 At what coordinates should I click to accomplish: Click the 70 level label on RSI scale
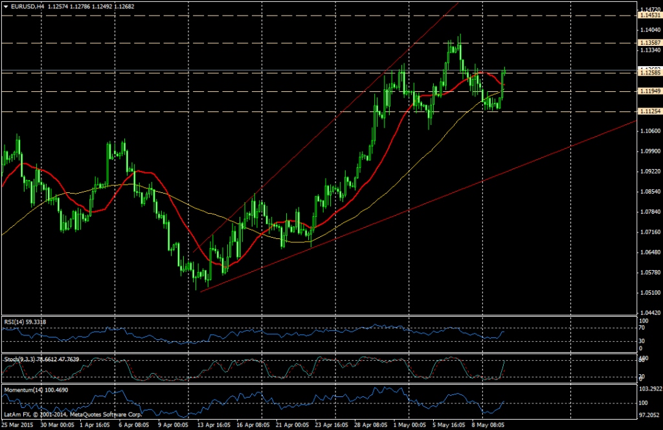pyautogui.click(x=640, y=328)
